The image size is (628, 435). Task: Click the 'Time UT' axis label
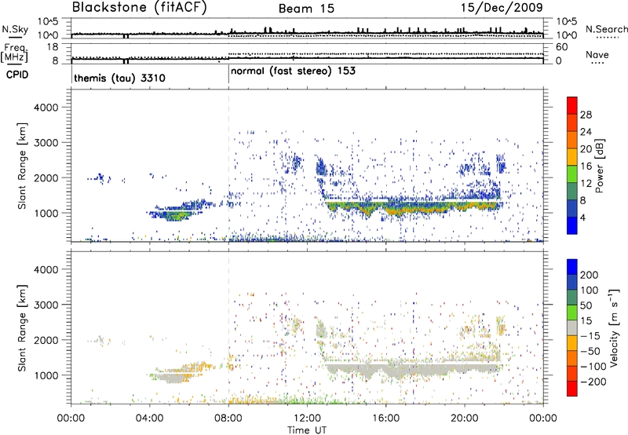[307, 430]
